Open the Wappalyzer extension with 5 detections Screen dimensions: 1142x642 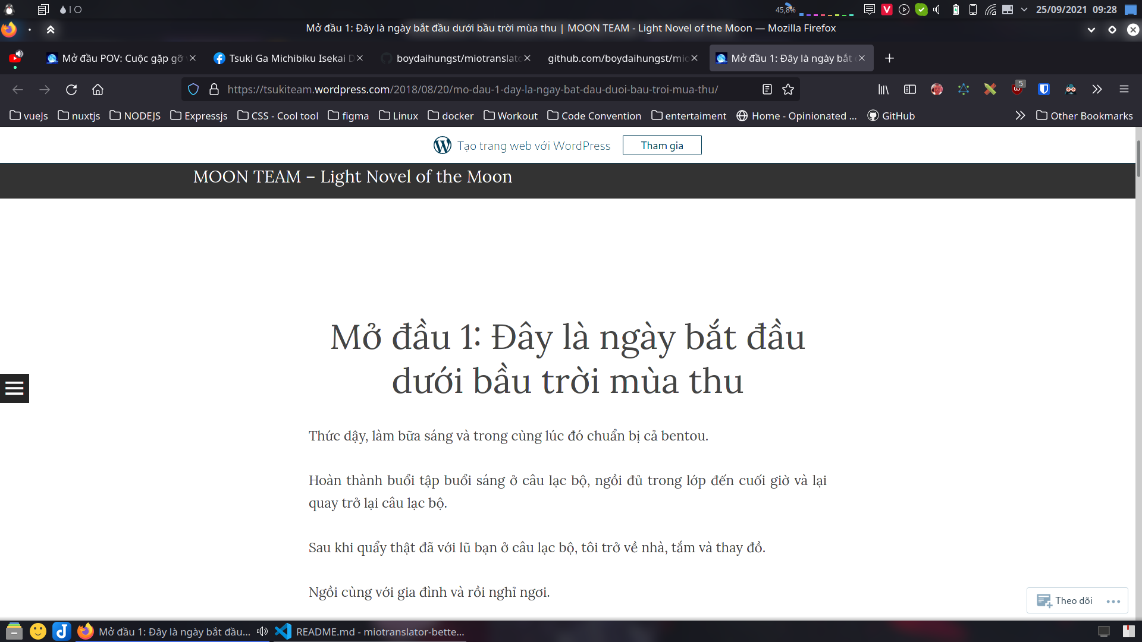[1017, 89]
